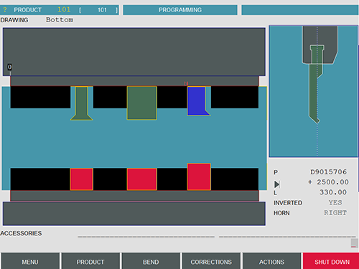
Task: Open the ACTIONS menu
Action: pyautogui.click(x=271, y=262)
